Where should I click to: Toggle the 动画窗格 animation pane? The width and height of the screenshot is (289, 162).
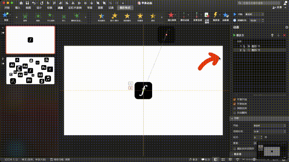207,18
